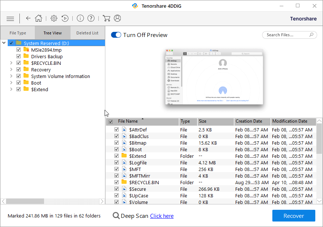This screenshot has width=323, height=227.
Task: Click the Boot folder icon in tree
Action: pyautogui.click(x=26, y=82)
